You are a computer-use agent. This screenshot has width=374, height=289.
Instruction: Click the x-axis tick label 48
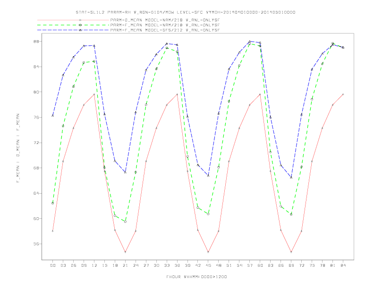tap(219, 265)
